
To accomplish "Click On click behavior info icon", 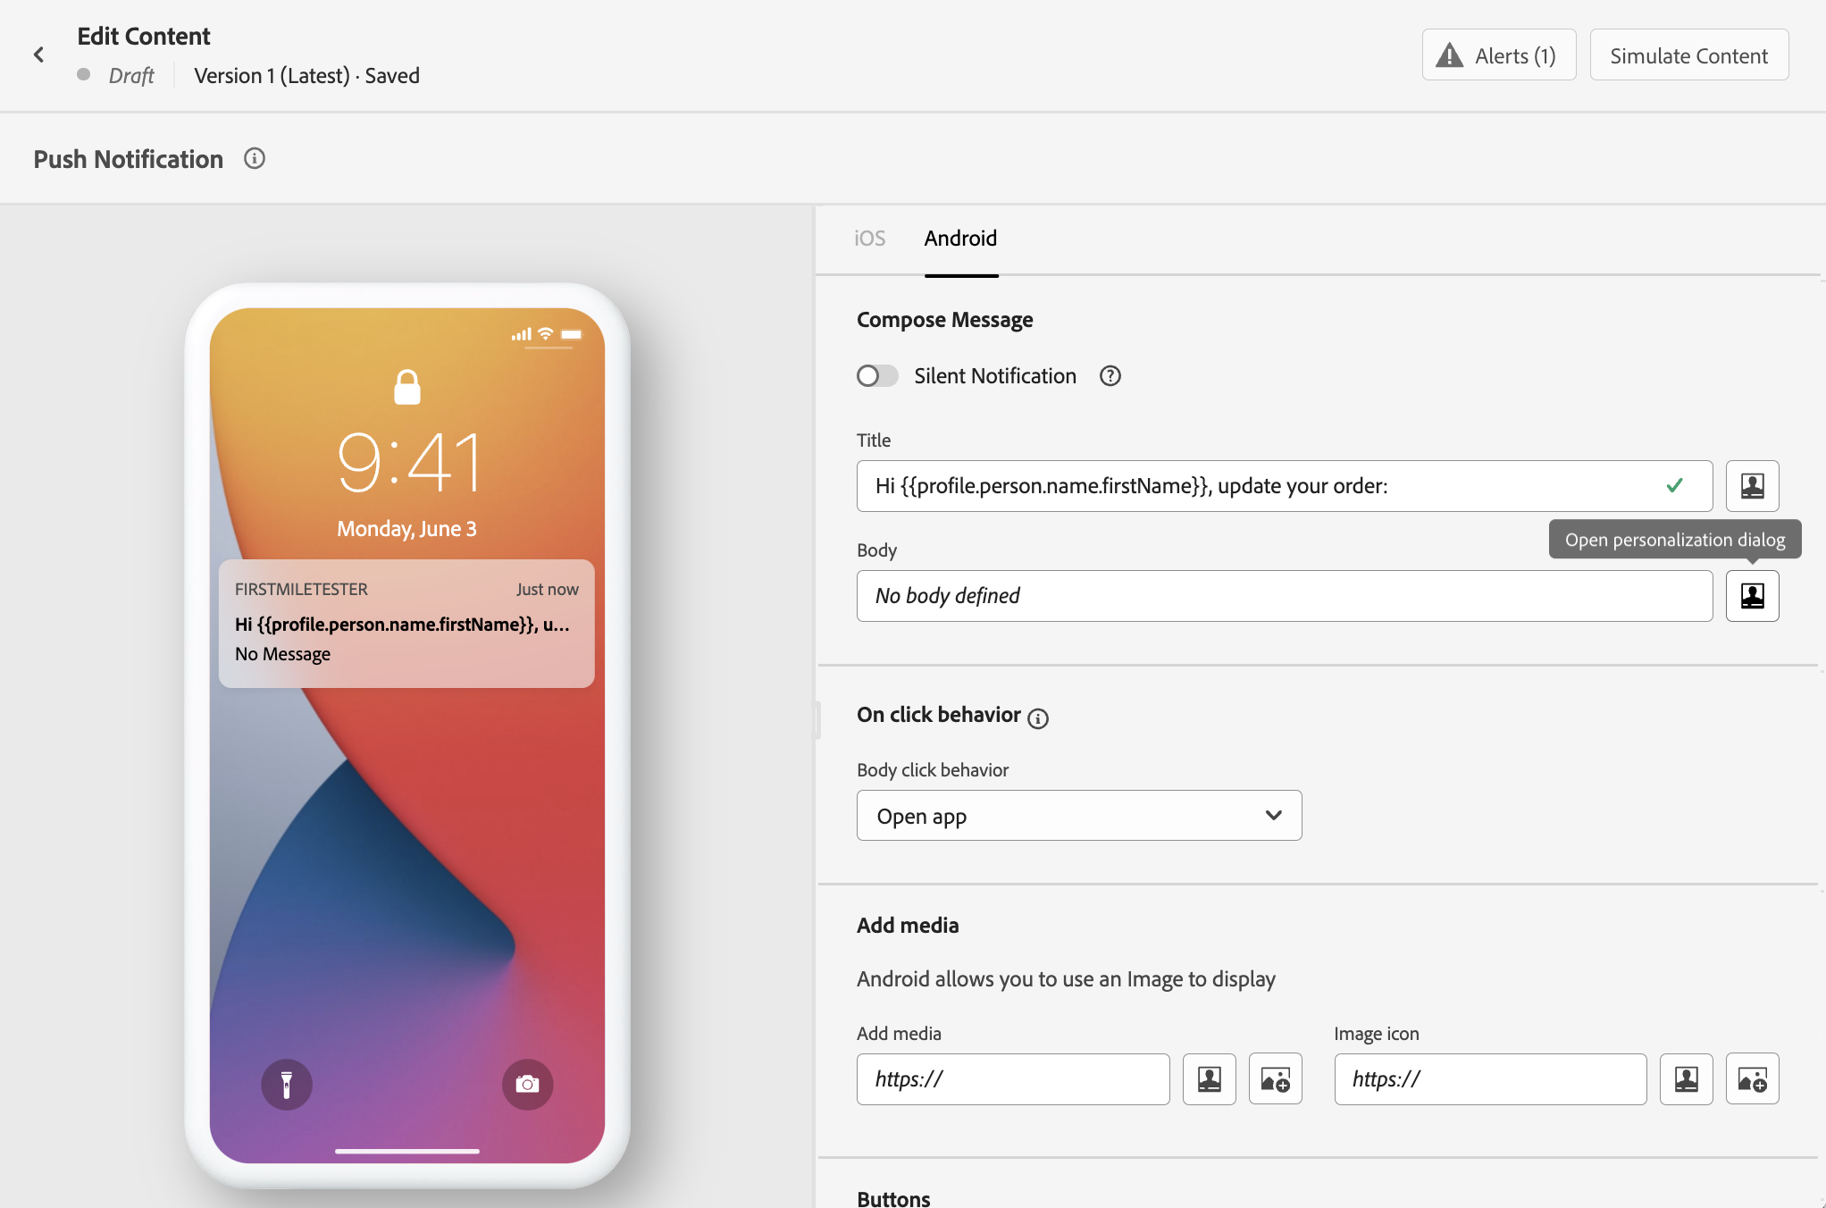I will click(1037, 718).
